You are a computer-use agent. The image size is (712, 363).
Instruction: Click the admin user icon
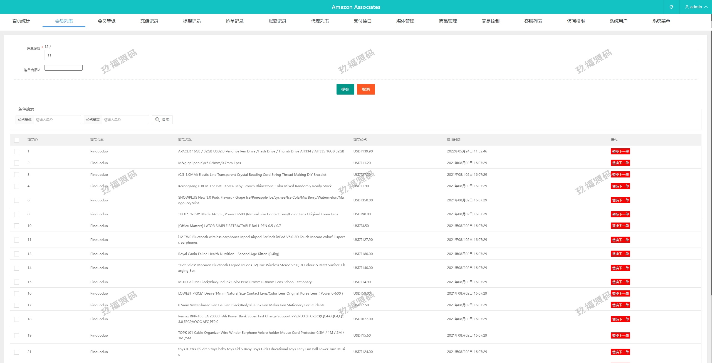point(687,7)
